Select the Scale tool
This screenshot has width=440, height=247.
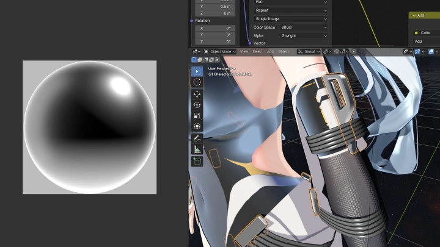(x=197, y=115)
